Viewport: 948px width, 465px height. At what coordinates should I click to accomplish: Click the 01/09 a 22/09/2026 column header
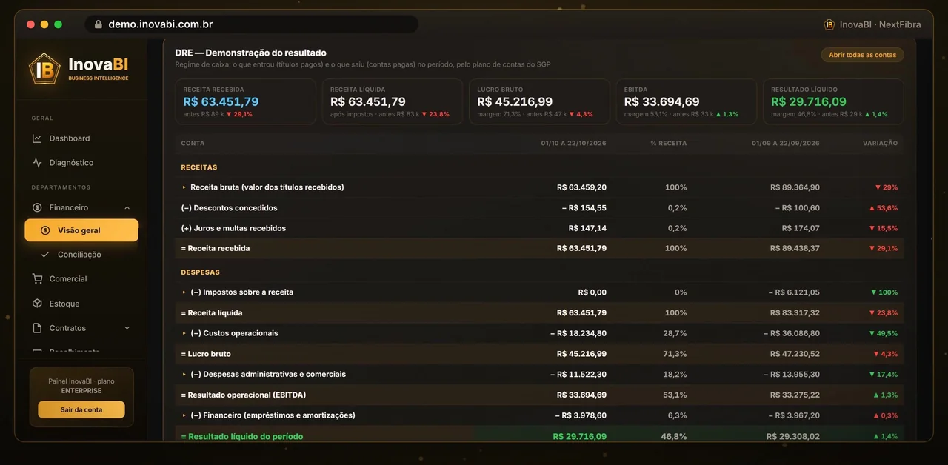(x=786, y=143)
